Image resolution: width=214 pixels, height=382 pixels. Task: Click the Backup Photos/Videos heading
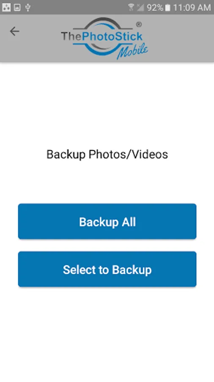107,154
